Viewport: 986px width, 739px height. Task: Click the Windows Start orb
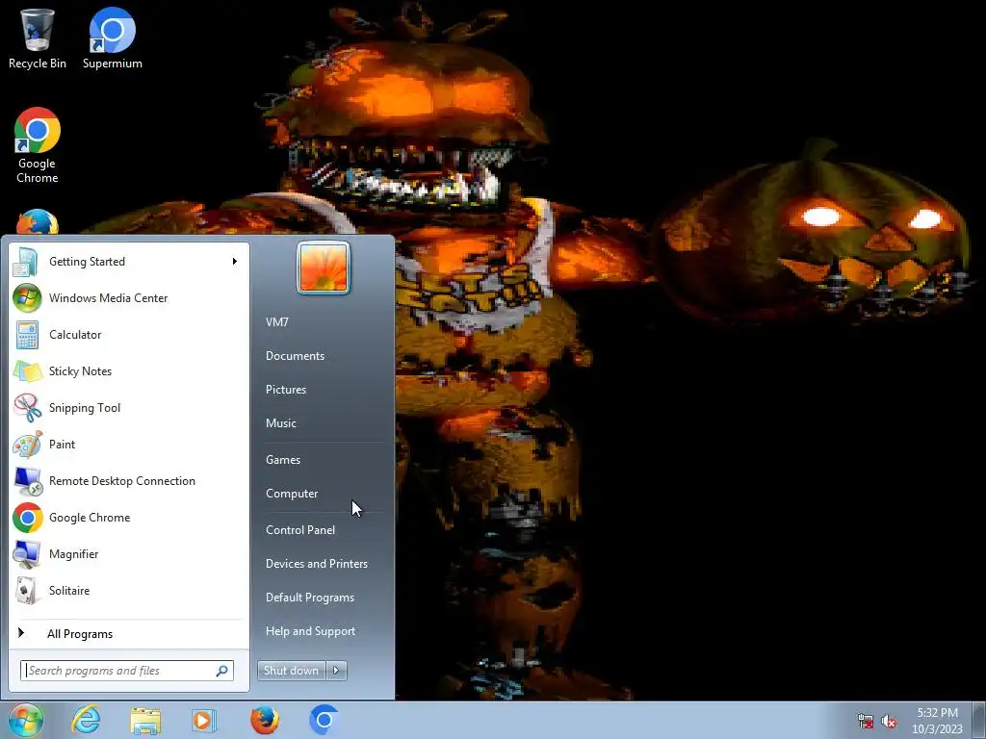26,720
